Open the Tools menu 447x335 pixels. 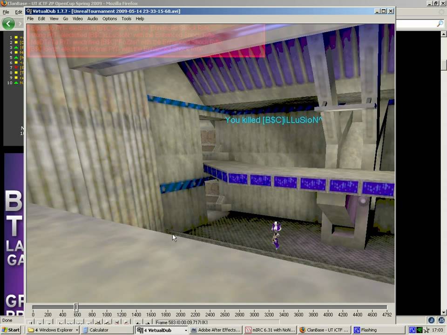pos(126,19)
